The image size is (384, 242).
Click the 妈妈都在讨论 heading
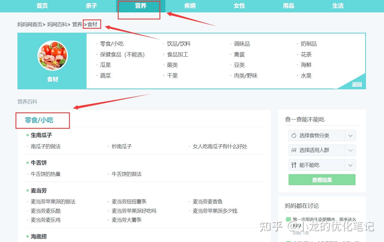click(302, 206)
